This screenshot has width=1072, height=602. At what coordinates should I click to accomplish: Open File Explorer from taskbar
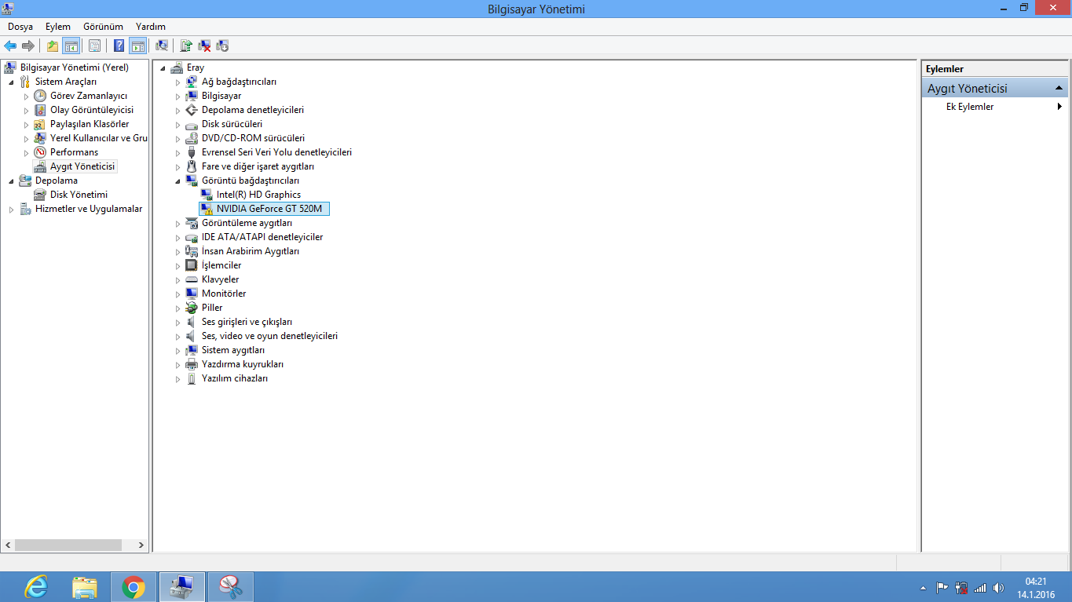coord(85,587)
